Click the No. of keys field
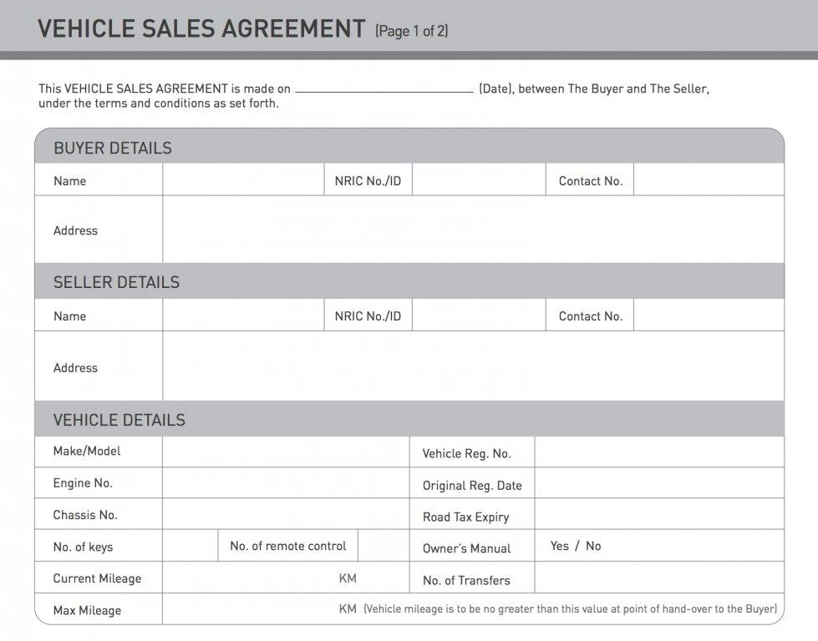Image resolution: width=818 pixels, height=641 pixels. tap(190, 546)
